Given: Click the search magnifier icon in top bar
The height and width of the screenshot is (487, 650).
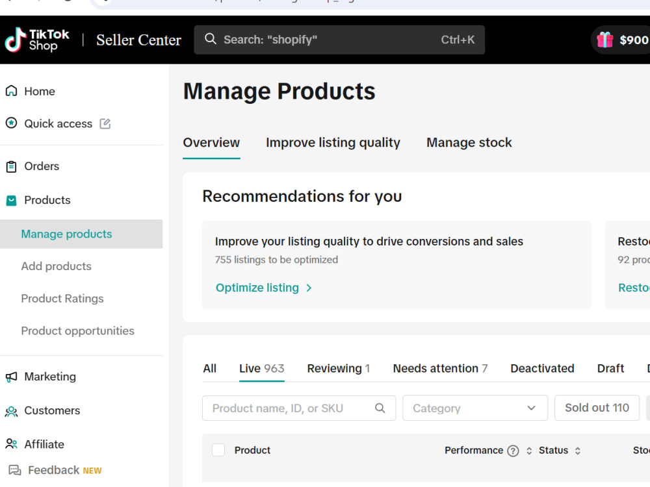Looking at the screenshot, I should pyautogui.click(x=211, y=39).
